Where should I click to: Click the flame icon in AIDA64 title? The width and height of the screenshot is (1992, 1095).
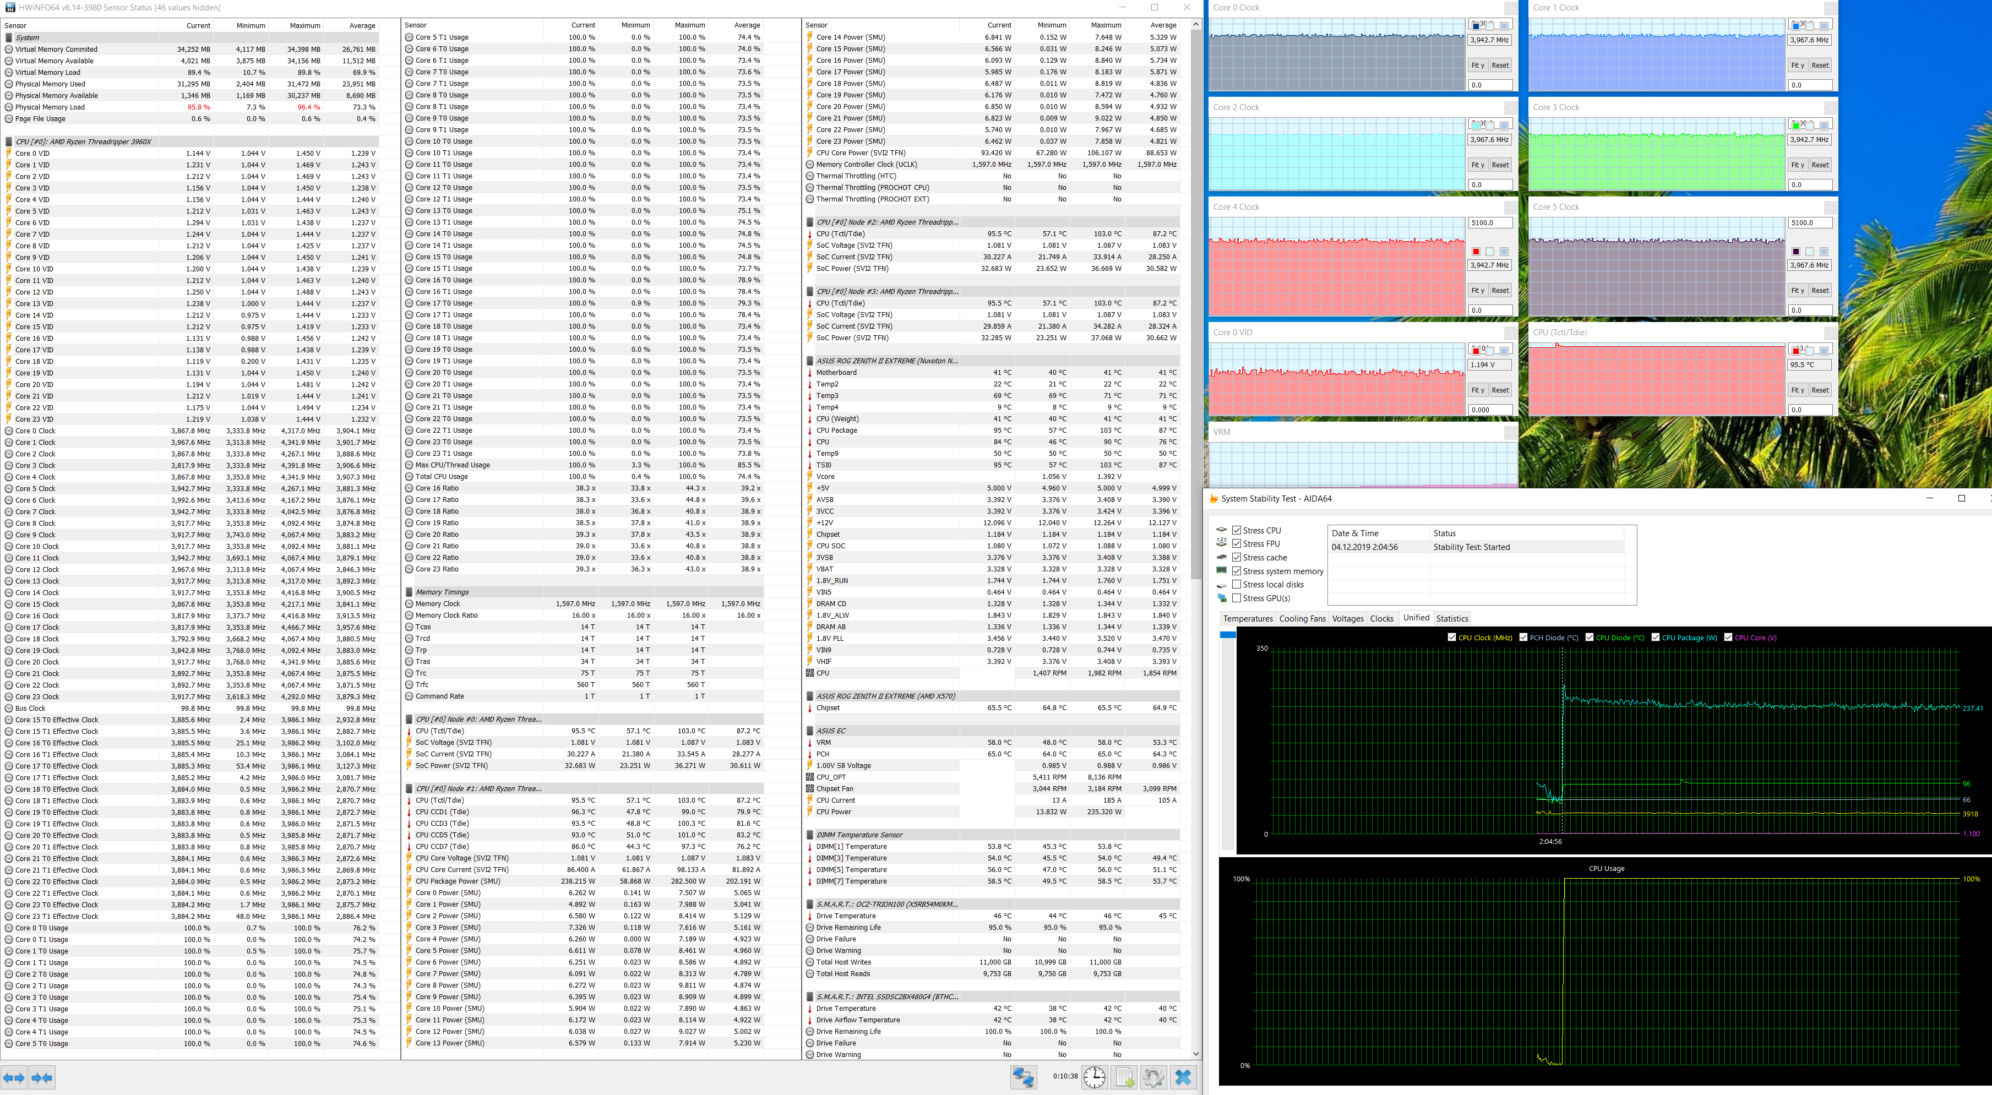point(1213,499)
